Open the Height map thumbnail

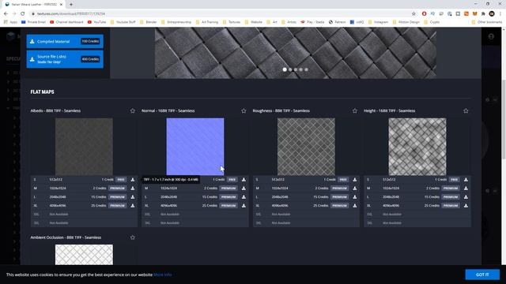click(x=417, y=147)
